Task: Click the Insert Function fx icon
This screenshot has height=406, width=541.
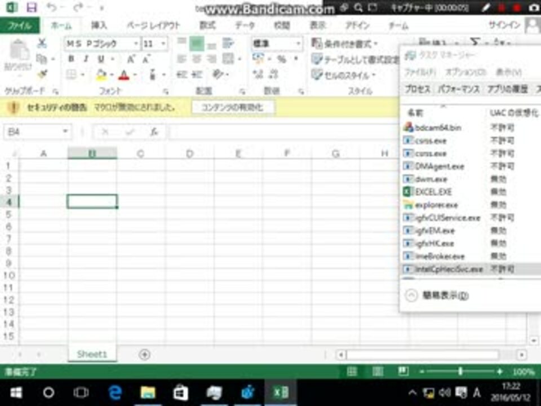Action: (x=154, y=131)
